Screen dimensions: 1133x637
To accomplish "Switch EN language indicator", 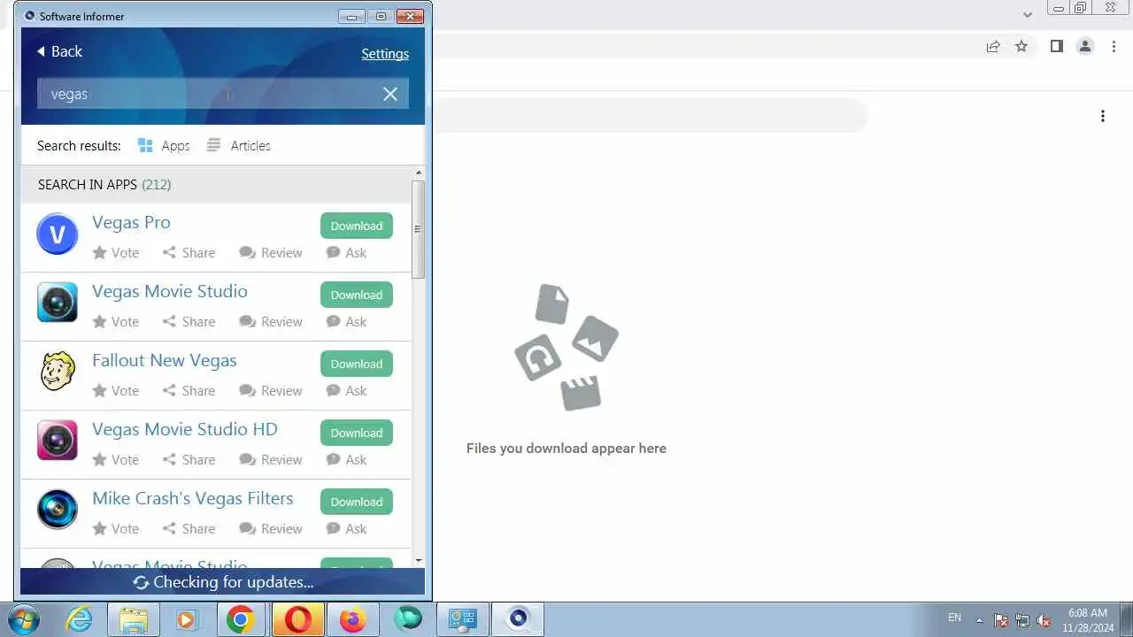I will click(x=954, y=618).
